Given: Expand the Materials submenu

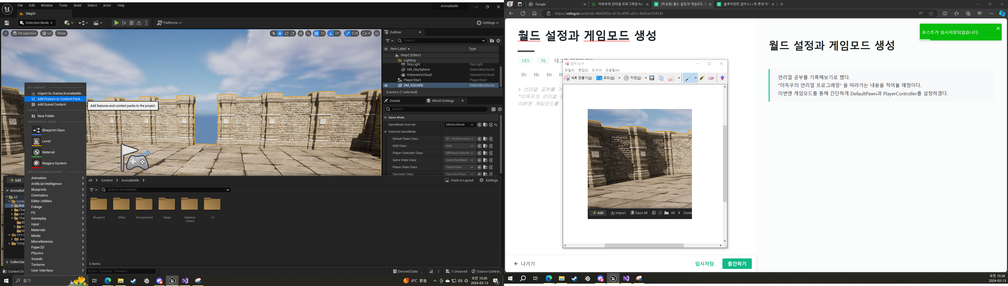Looking at the screenshot, I should pos(56,230).
